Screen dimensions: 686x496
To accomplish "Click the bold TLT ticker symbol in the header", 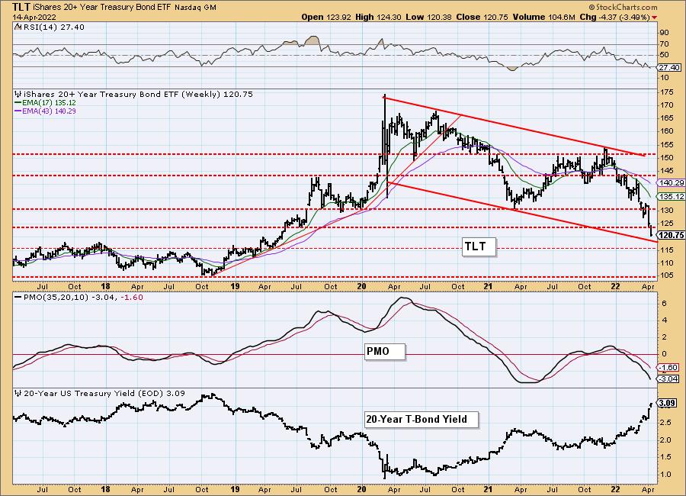I will click(21, 7).
